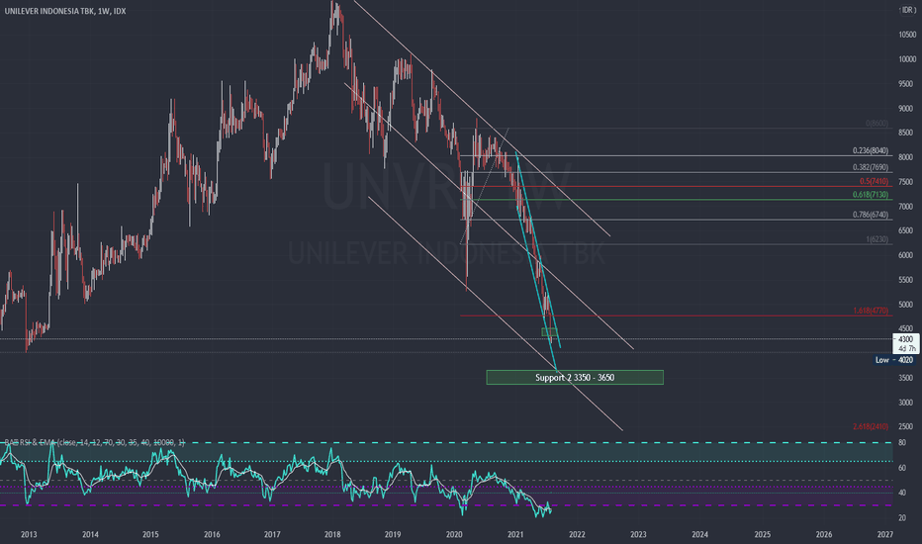
Task: Click year 2024 on the time axis
Action: (699, 534)
